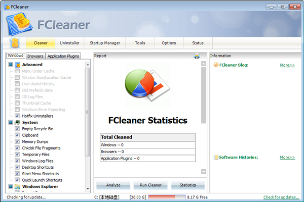Click the Advanced category folder icon
The height and width of the screenshot is (202, 304).
click(x=17, y=65)
